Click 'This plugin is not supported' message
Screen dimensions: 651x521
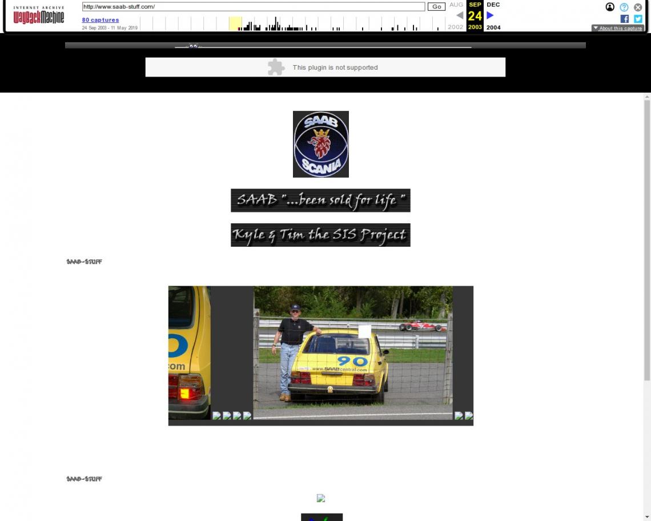(335, 67)
